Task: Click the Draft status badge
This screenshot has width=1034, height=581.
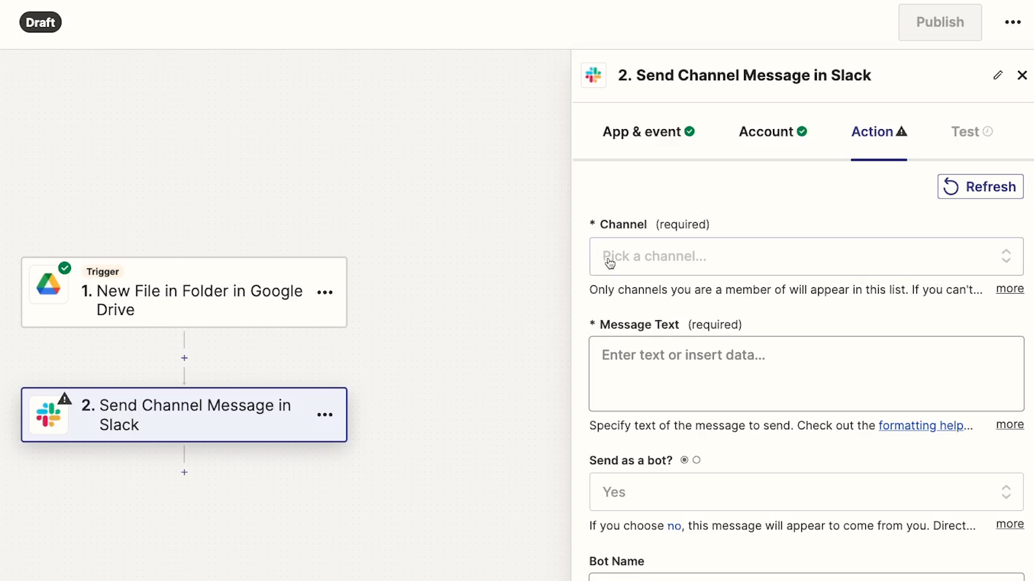Action: (41, 23)
